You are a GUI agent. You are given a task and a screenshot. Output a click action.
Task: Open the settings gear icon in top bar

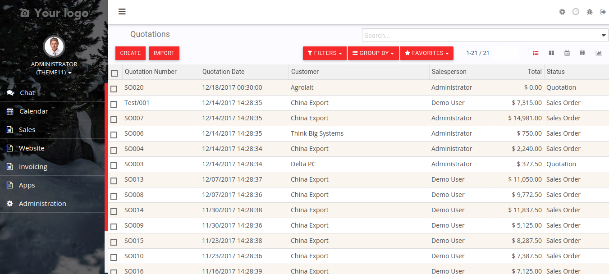pyautogui.click(x=562, y=12)
